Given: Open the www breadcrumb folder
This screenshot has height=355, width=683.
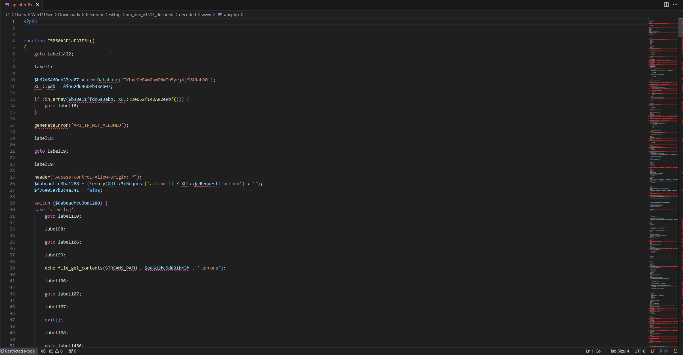Looking at the screenshot, I should (206, 14).
